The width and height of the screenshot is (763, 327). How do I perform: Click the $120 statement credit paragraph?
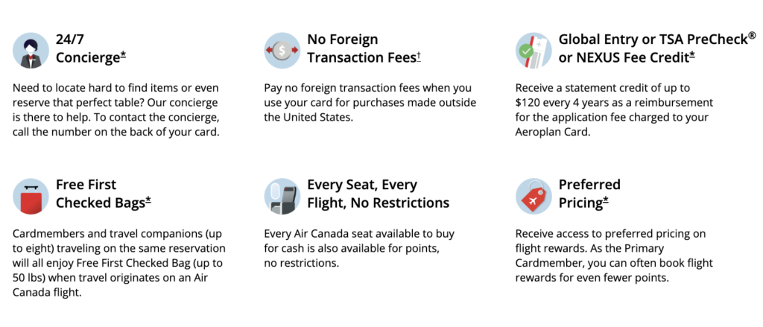(614, 110)
